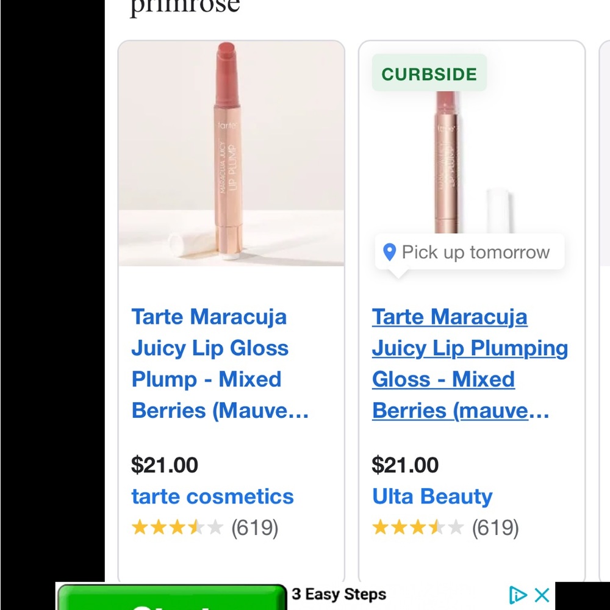Click the location pin icon on Pick up tomorrow
This screenshot has height=610, width=610.
[390, 251]
